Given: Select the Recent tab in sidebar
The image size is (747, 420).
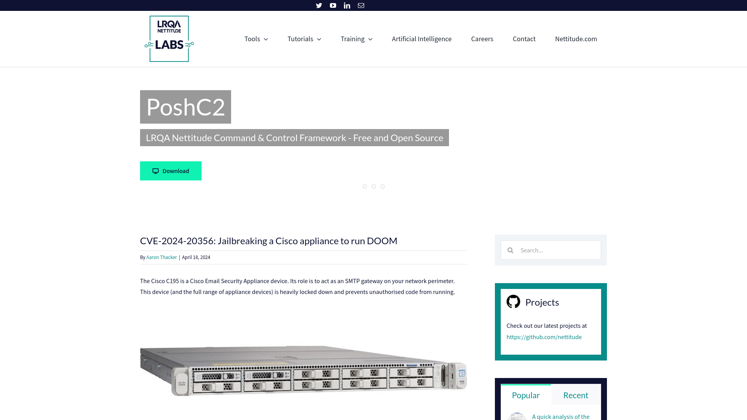Looking at the screenshot, I should tap(576, 395).
